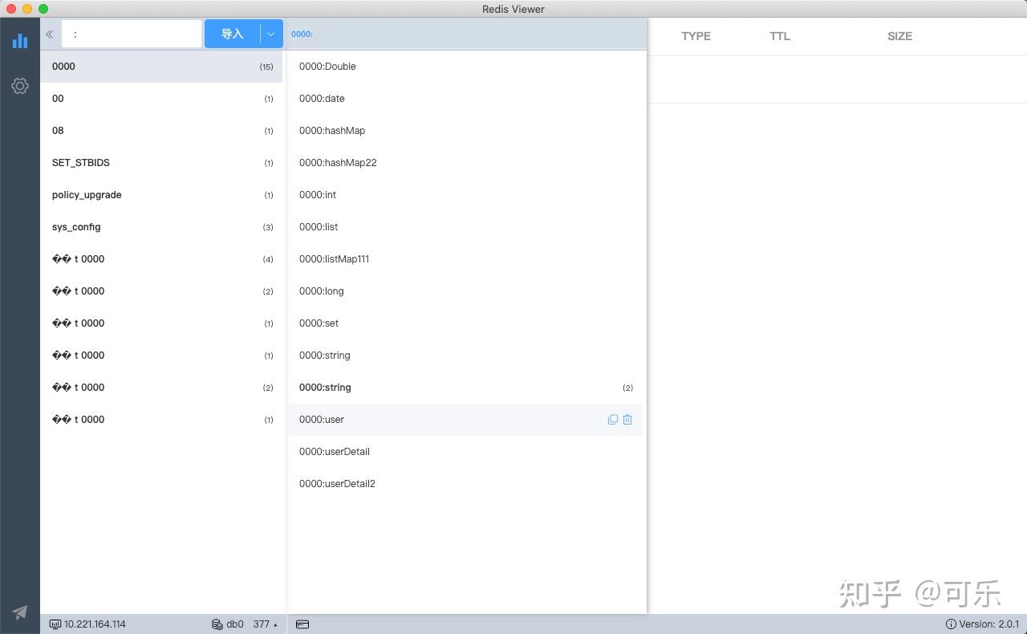1027x634 pixels.
Task: Open the dropdown arrow beside 导入 button
Action: click(x=270, y=34)
